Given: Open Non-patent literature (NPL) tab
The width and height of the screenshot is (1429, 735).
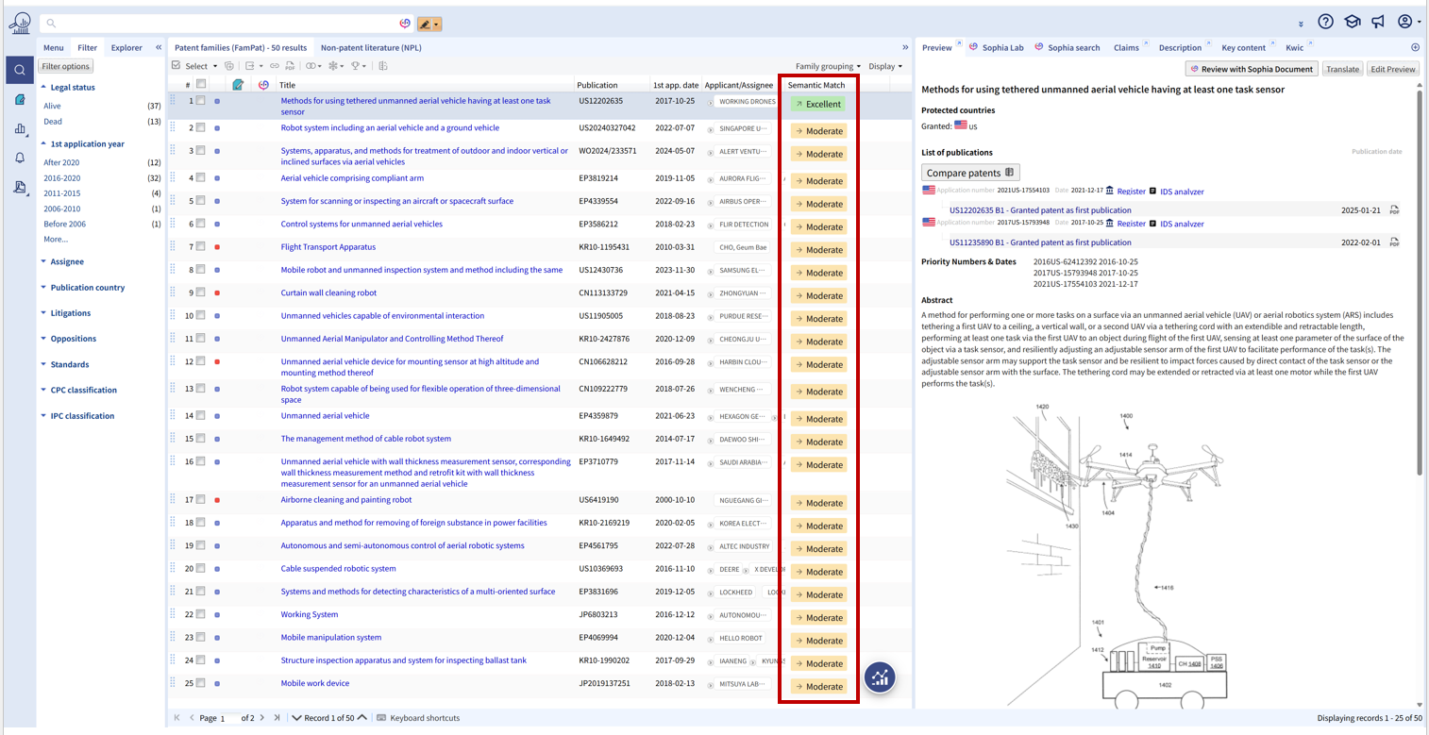Looking at the screenshot, I should click(x=371, y=47).
